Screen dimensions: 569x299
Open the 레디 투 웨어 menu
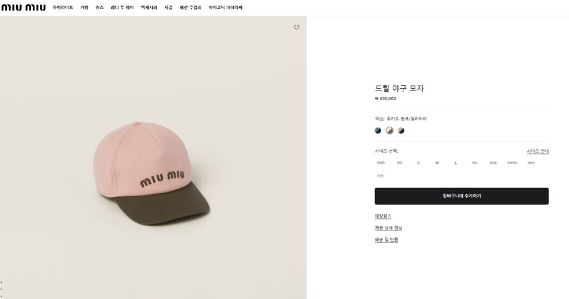tap(122, 8)
